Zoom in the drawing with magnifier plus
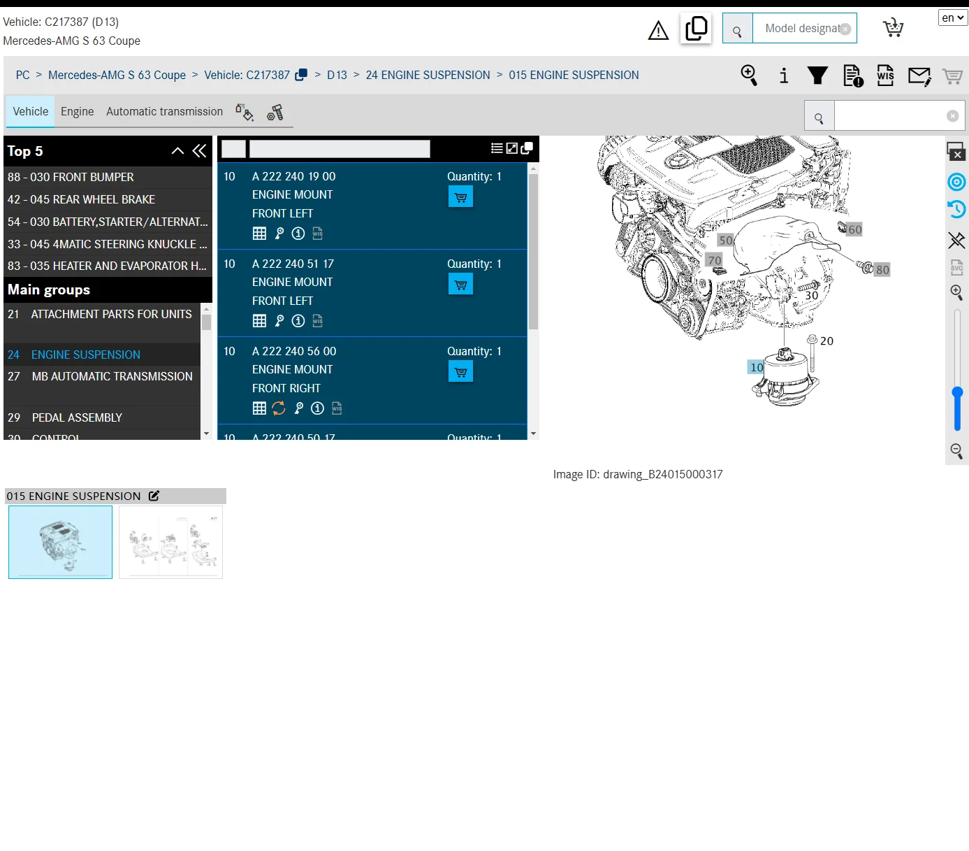Screen dimensions: 969x851 coord(956,292)
